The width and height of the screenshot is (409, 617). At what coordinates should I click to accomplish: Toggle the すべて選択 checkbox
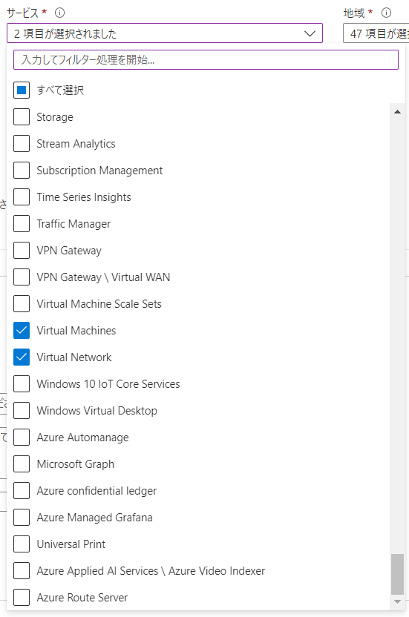click(22, 90)
